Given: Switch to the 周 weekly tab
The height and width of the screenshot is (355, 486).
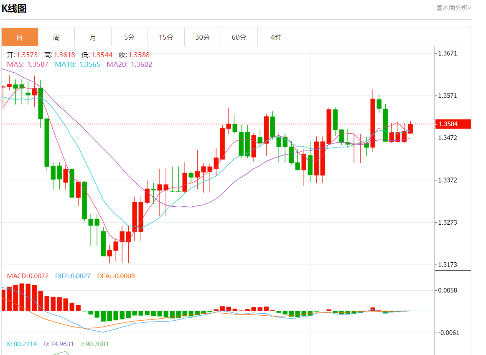Looking at the screenshot, I should (x=56, y=37).
